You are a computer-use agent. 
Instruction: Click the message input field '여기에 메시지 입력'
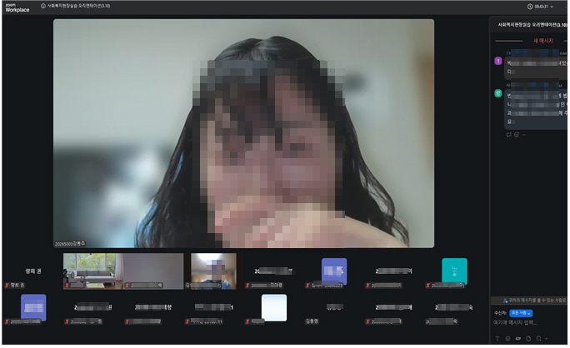point(529,322)
